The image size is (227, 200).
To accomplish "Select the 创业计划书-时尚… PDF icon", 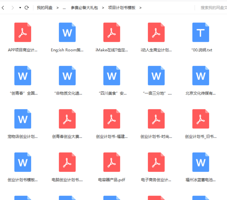I will click(x=156, y=119).
